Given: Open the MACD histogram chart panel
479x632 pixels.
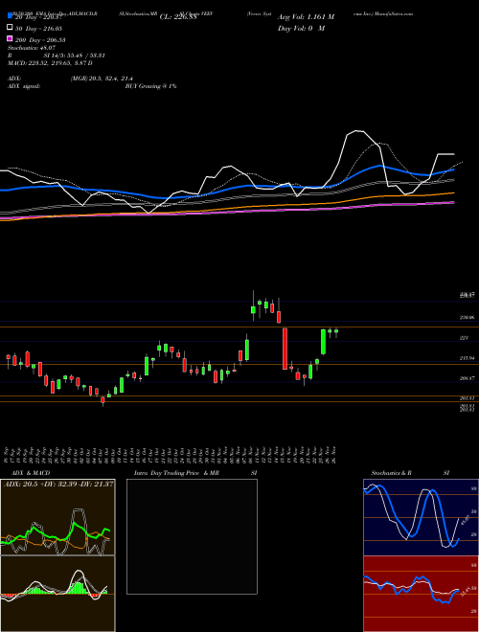Looking at the screenshot, I should [57, 594].
